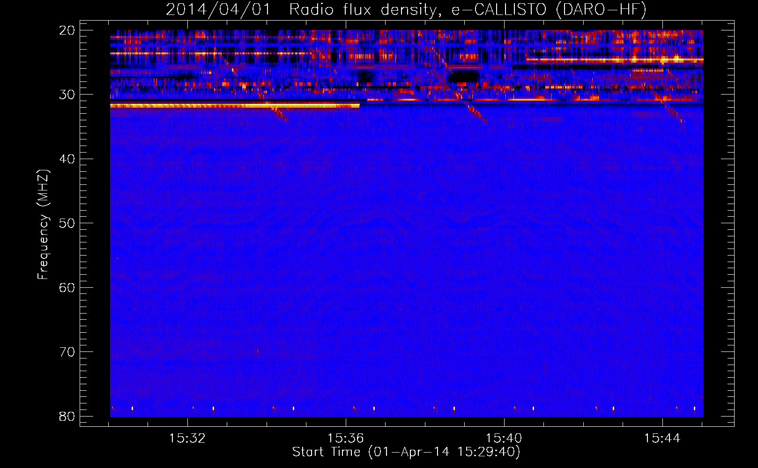Click the 20 frequency tick label
Screen dimensions: 758x468
pos(67,30)
